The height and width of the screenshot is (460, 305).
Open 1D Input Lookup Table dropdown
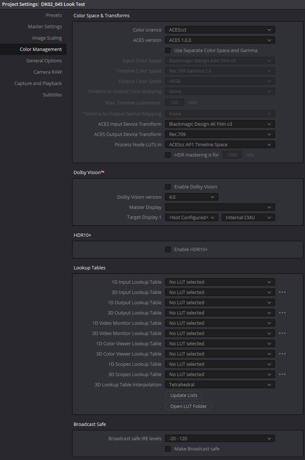click(220, 282)
